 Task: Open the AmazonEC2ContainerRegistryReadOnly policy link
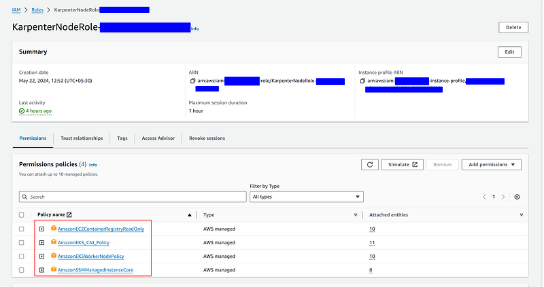[101, 229]
